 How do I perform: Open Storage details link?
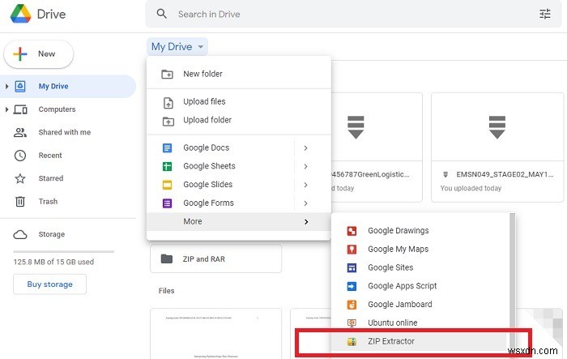click(52, 234)
